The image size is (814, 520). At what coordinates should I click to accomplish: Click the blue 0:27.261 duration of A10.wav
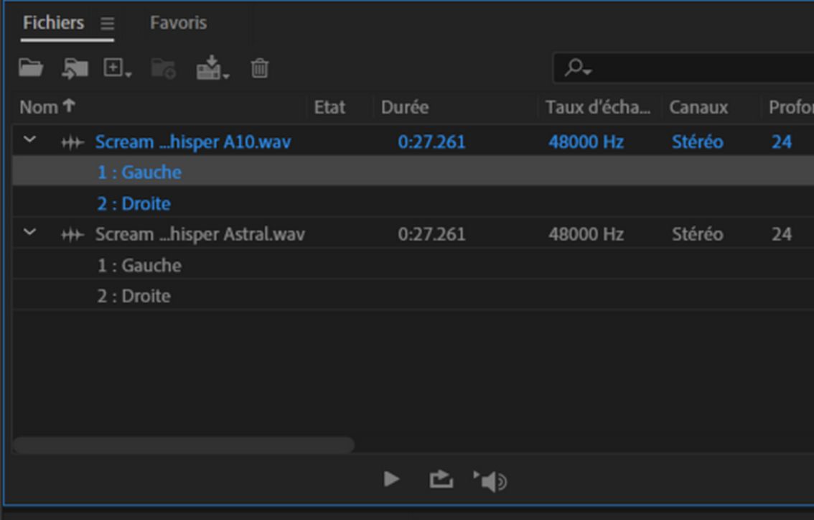431,141
